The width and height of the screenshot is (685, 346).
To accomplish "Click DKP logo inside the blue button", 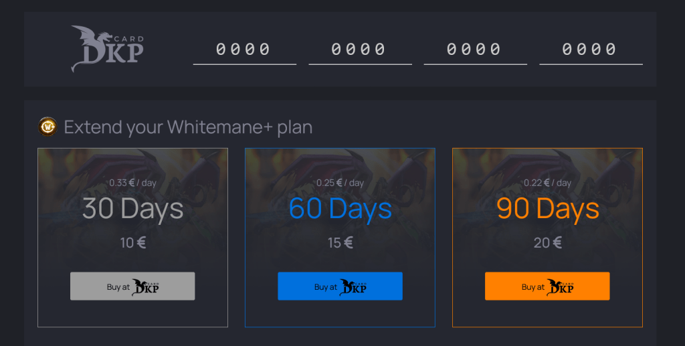I will point(353,287).
